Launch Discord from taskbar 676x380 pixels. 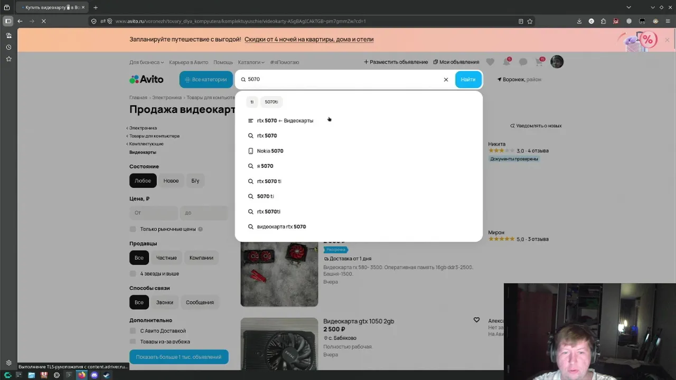(95, 375)
